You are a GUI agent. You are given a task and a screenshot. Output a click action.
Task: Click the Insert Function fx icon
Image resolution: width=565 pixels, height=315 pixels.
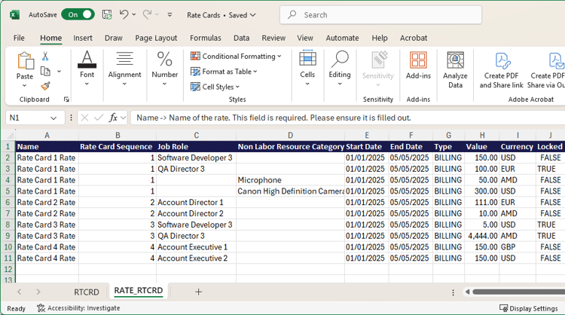(x=114, y=118)
